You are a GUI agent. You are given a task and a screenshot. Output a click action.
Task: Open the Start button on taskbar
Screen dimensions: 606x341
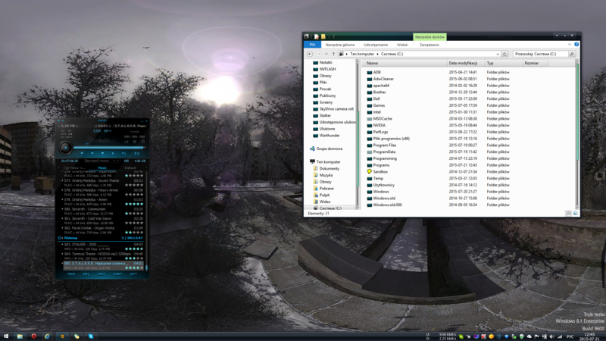[x=6, y=336]
